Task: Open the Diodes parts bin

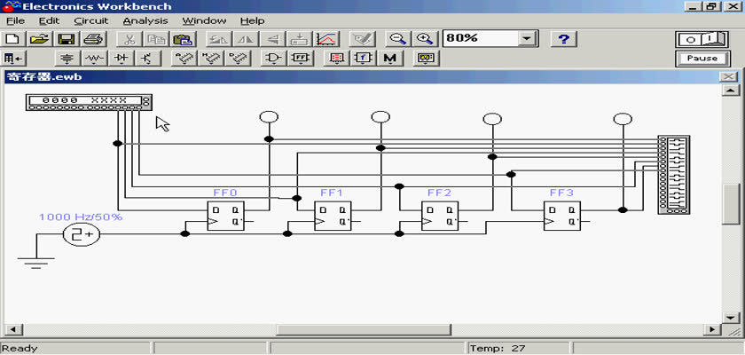Action: pos(122,59)
